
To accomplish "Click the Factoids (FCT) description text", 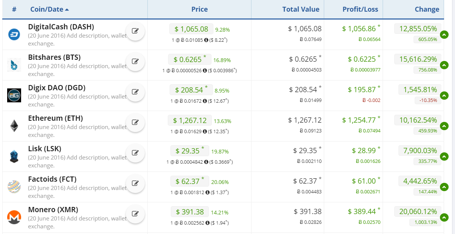I will pos(77,192).
